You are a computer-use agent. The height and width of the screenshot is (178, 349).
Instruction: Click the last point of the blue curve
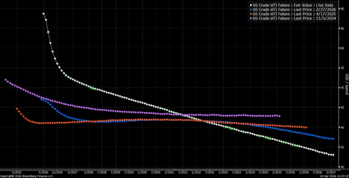tap(333, 139)
